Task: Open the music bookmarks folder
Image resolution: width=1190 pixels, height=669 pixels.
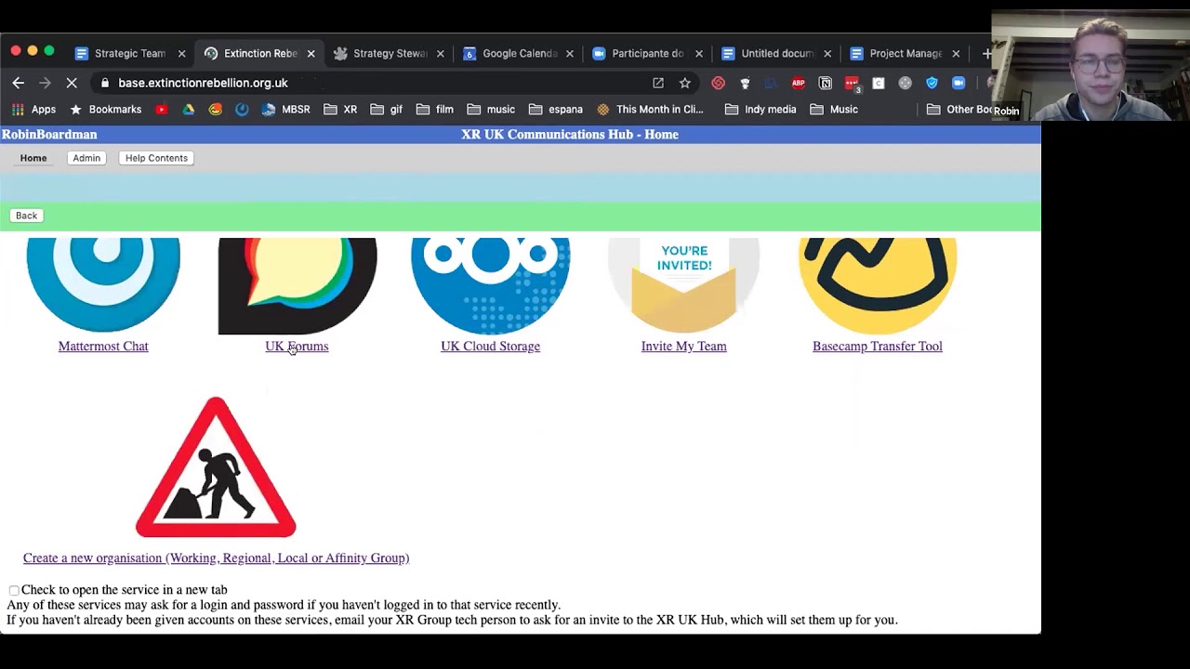Action: (491, 109)
